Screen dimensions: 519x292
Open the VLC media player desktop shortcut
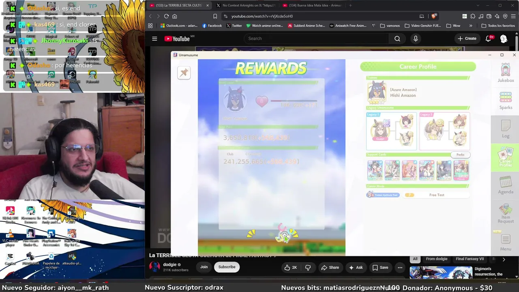(x=10, y=238)
